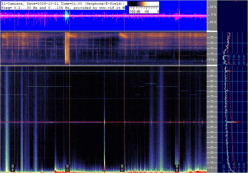Click the '-100 dB' color scale label
This screenshot has width=248, height=173.
pyautogui.click(x=134, y=12)
